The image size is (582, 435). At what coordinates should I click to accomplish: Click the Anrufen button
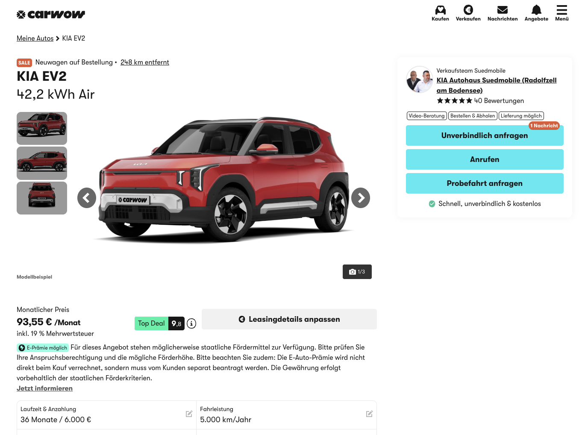[485, 159]
